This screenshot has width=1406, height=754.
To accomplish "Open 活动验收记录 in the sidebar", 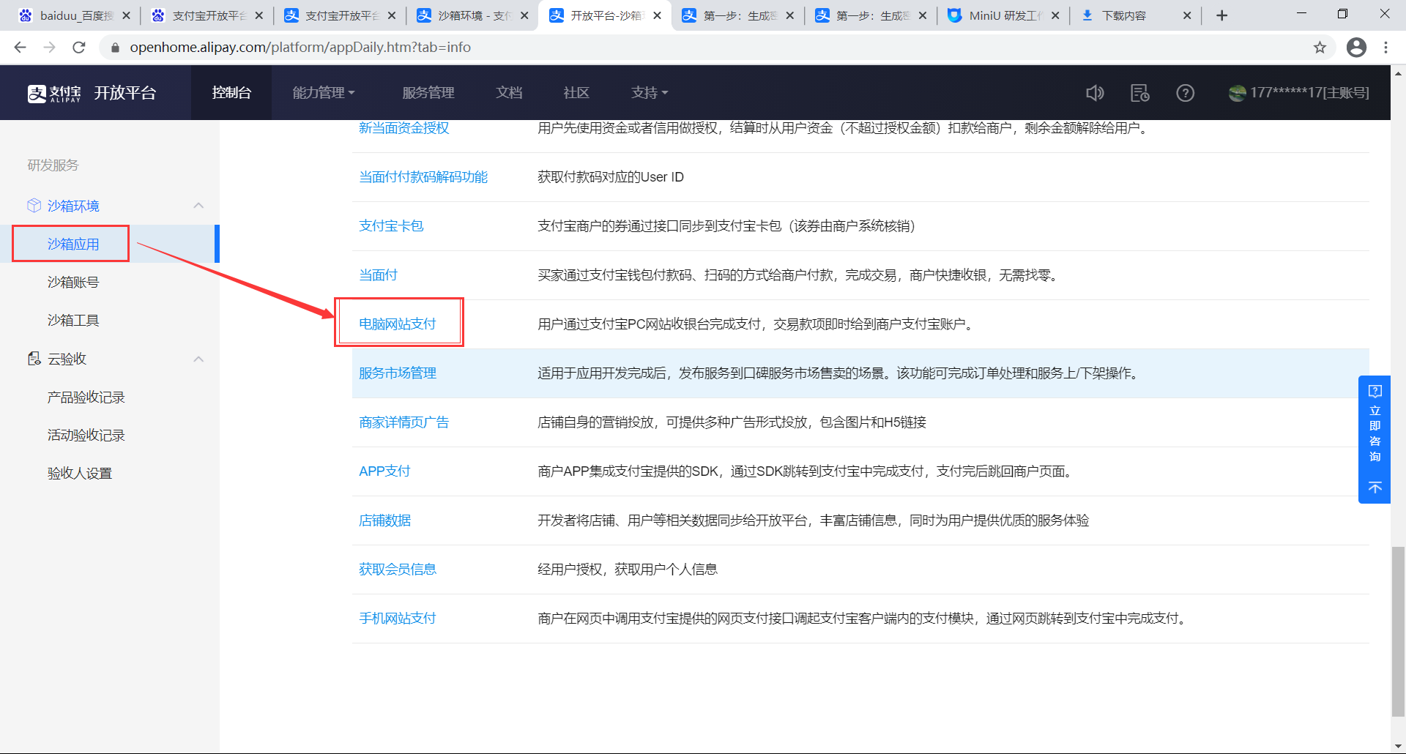I will (x=86, y=436).
